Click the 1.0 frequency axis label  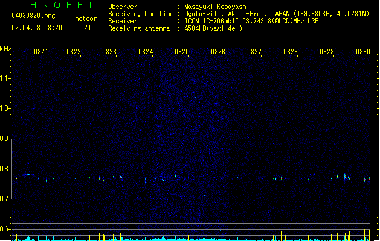5,108
